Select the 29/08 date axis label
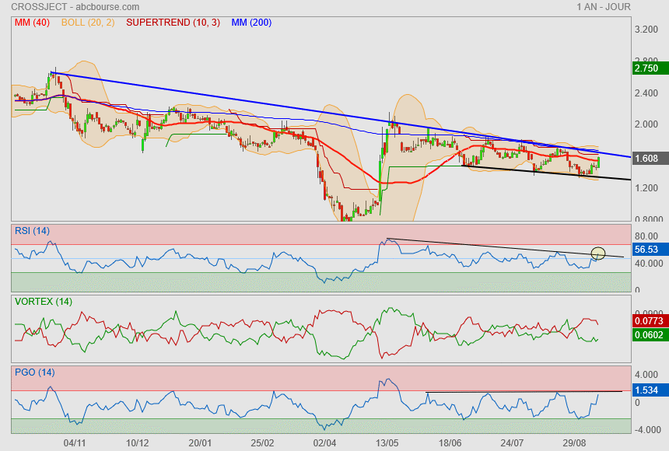The width and height of the screenshot is (669, 451). (576, 442)
